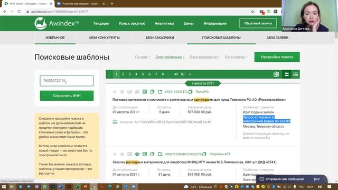Request a callback via Обратный звонок

tap(258, 23)
